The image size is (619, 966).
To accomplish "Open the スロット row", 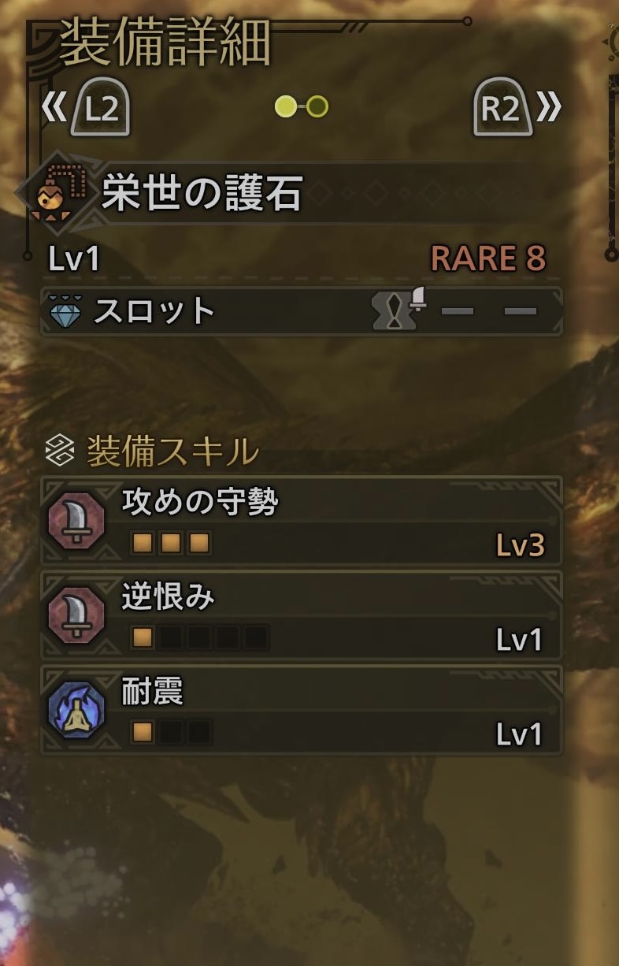I will click(x=302, y=312).
